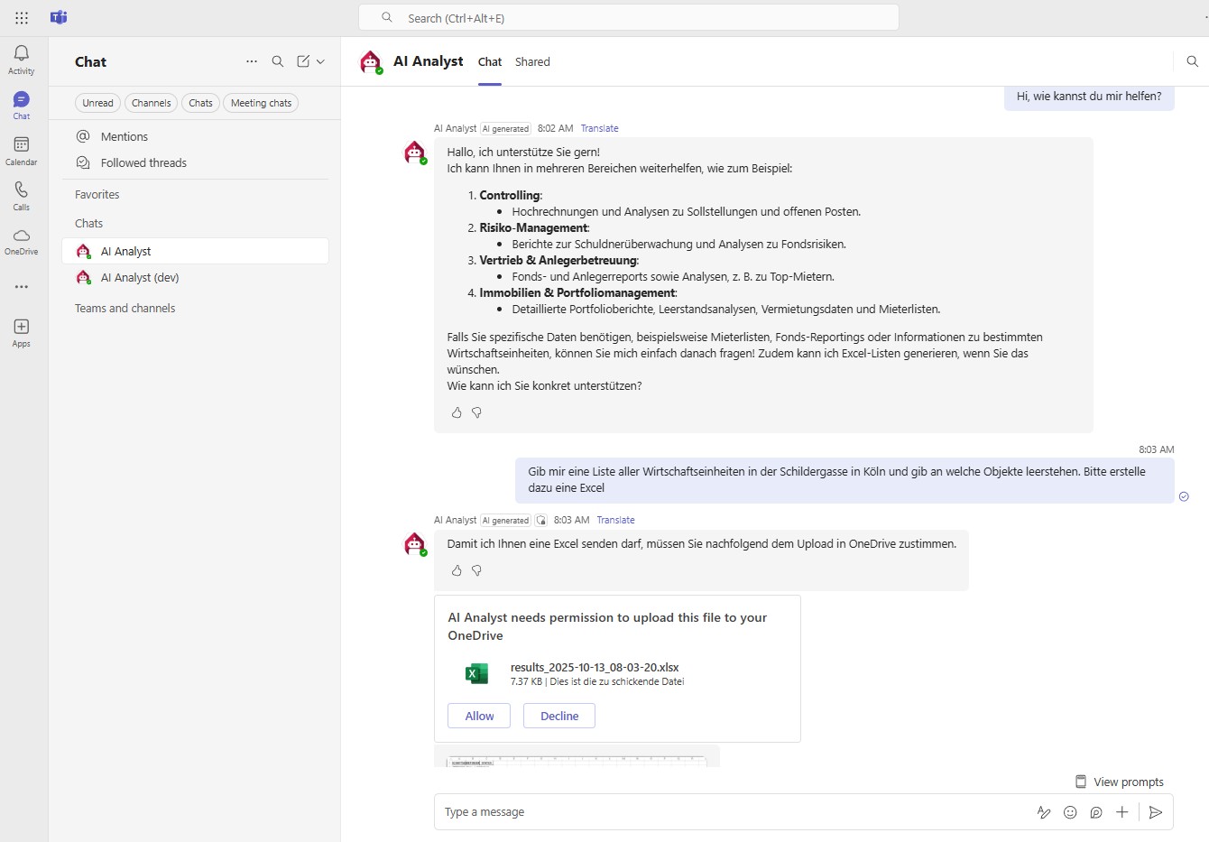The width and height of the screenshot is (1209, 842).
Task: Filter chats by Unread
Action: tap(97, 102)
